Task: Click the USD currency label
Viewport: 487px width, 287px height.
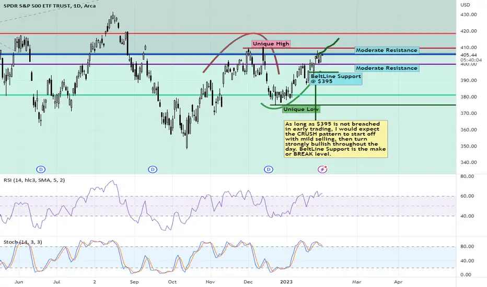Action: click(x=465, y=5)
